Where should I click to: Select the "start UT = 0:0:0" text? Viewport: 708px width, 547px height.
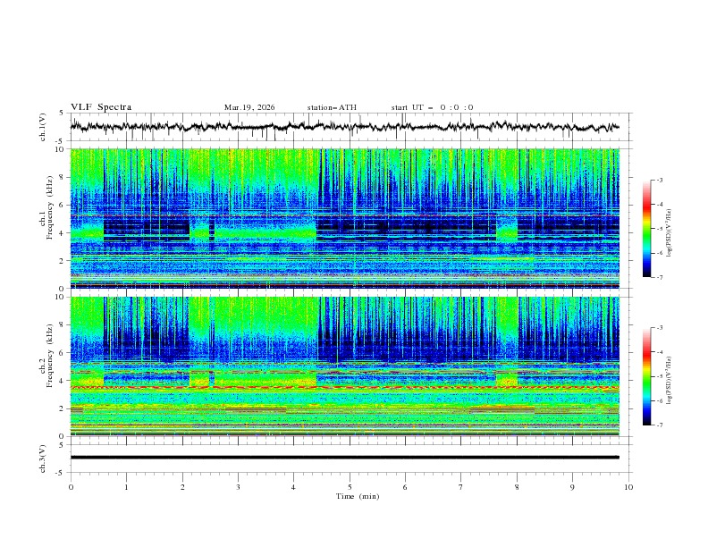(432, 107)
